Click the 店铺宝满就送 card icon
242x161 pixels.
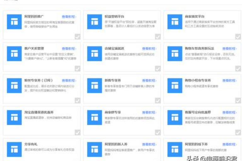(x=95, y=54)
